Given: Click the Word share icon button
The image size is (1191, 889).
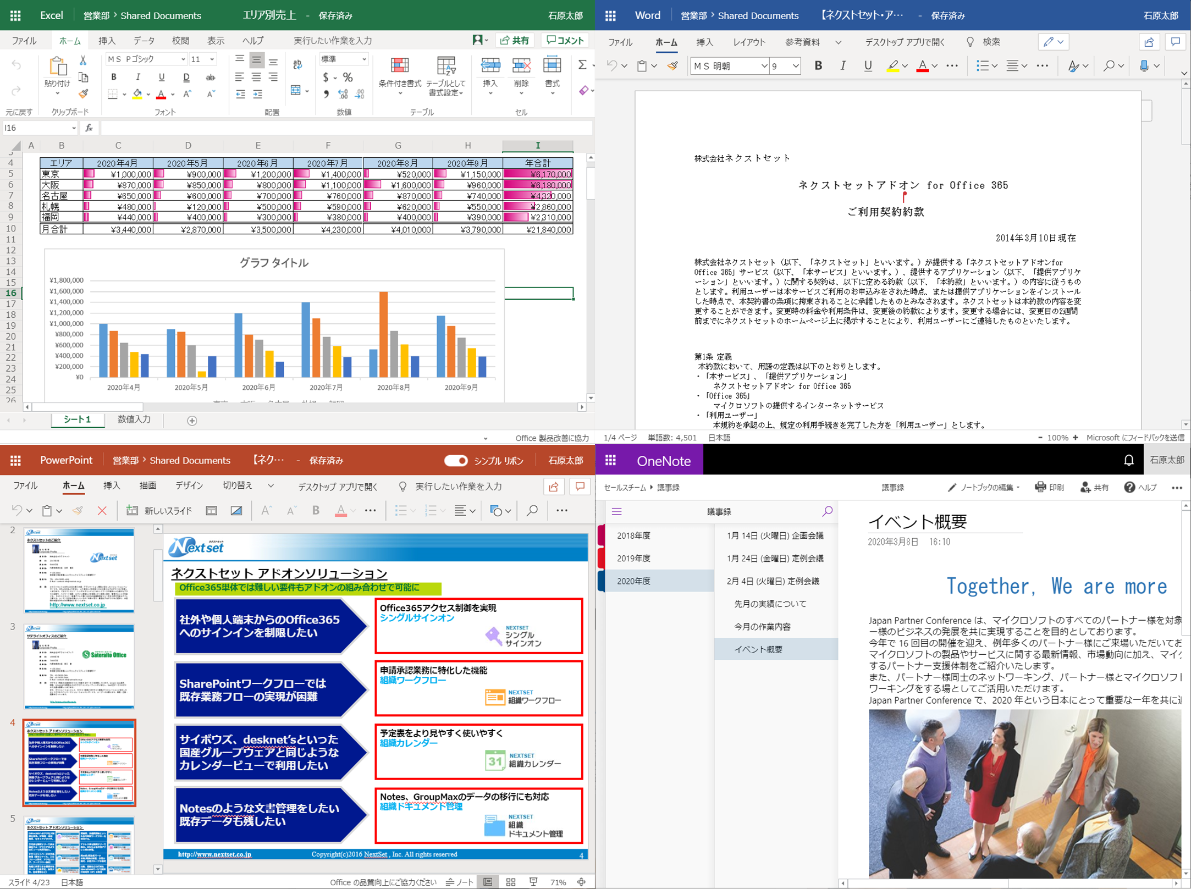Looking at the screenshot, I should point(1149,42).
